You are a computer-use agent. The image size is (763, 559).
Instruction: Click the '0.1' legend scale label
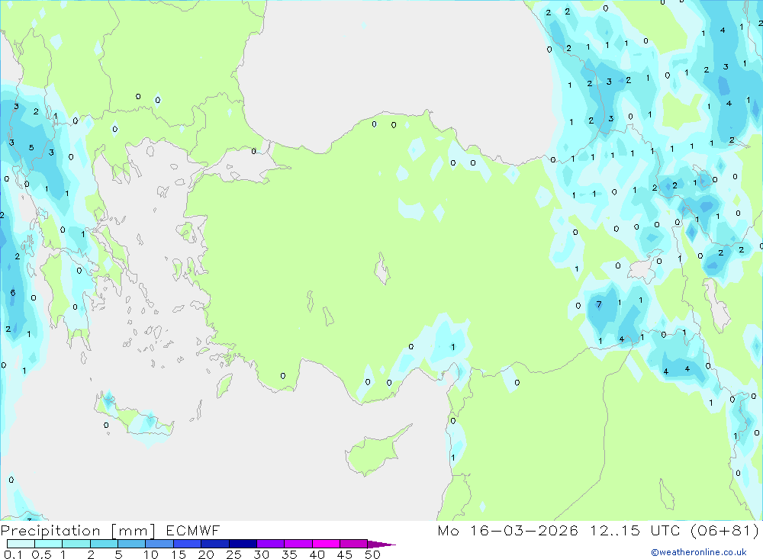click(13, 554)
